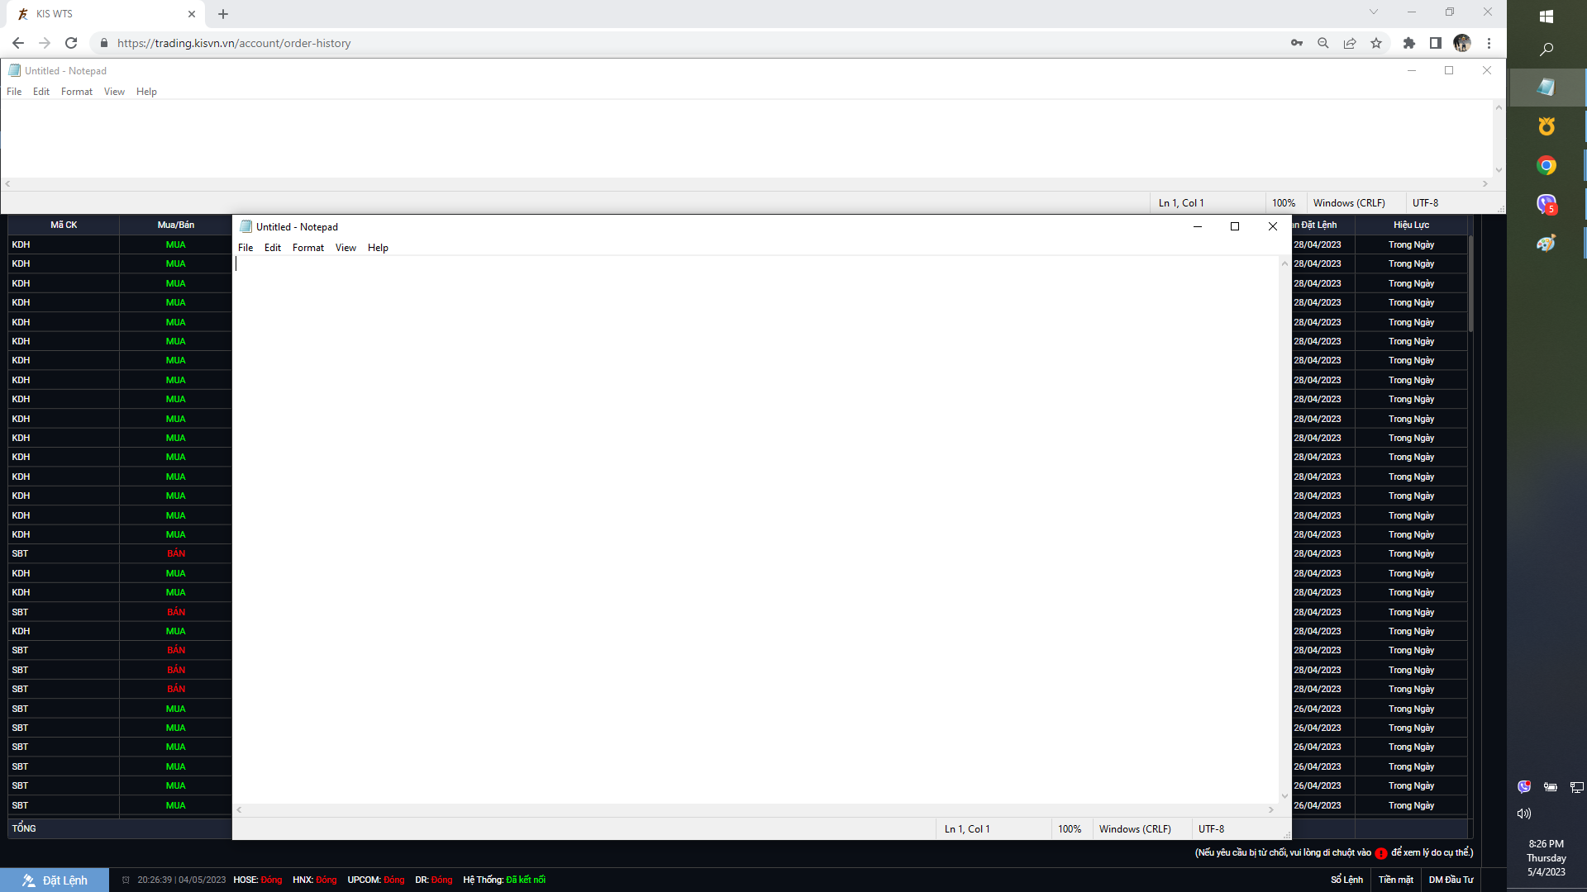The image size is (1587, 892).
Task: Click the share page icon in address bar
Action: pyautogui.click(x=1350, y=43)
